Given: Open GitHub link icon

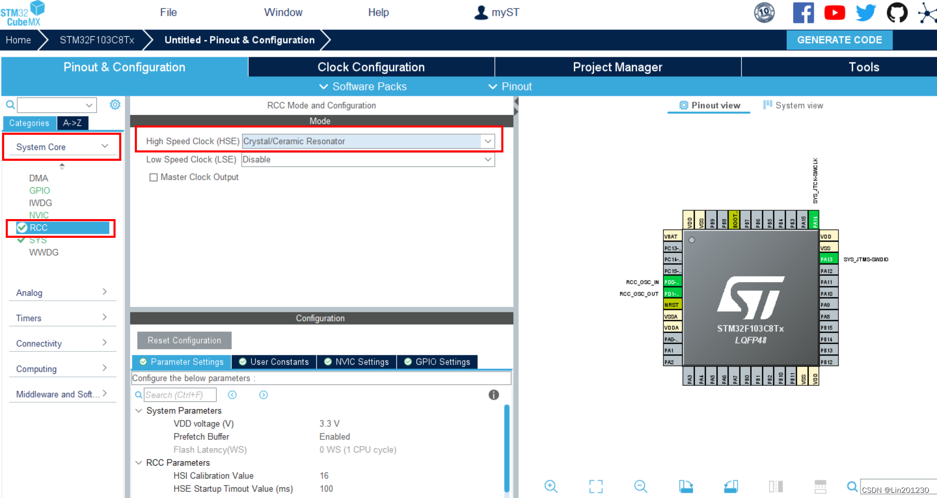Looking at the screenshot, I should [x=897, y=12].
